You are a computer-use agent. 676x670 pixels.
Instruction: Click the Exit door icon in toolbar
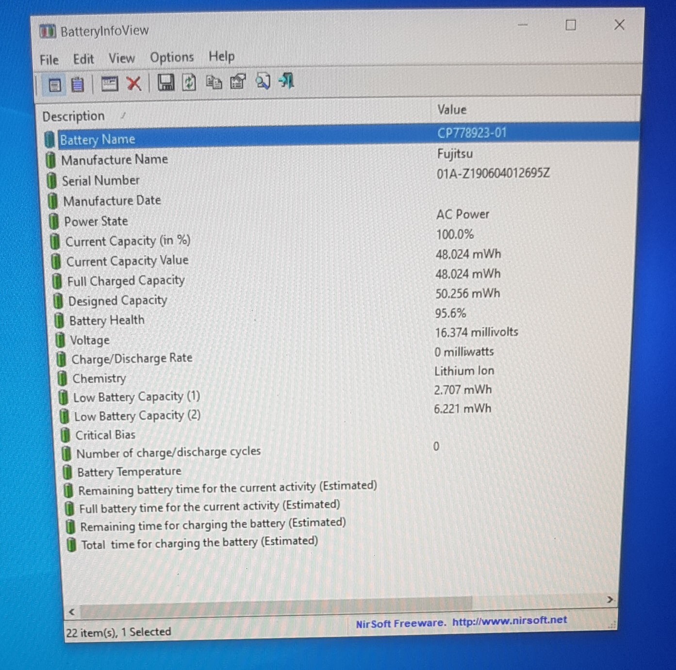pos(287,81)
